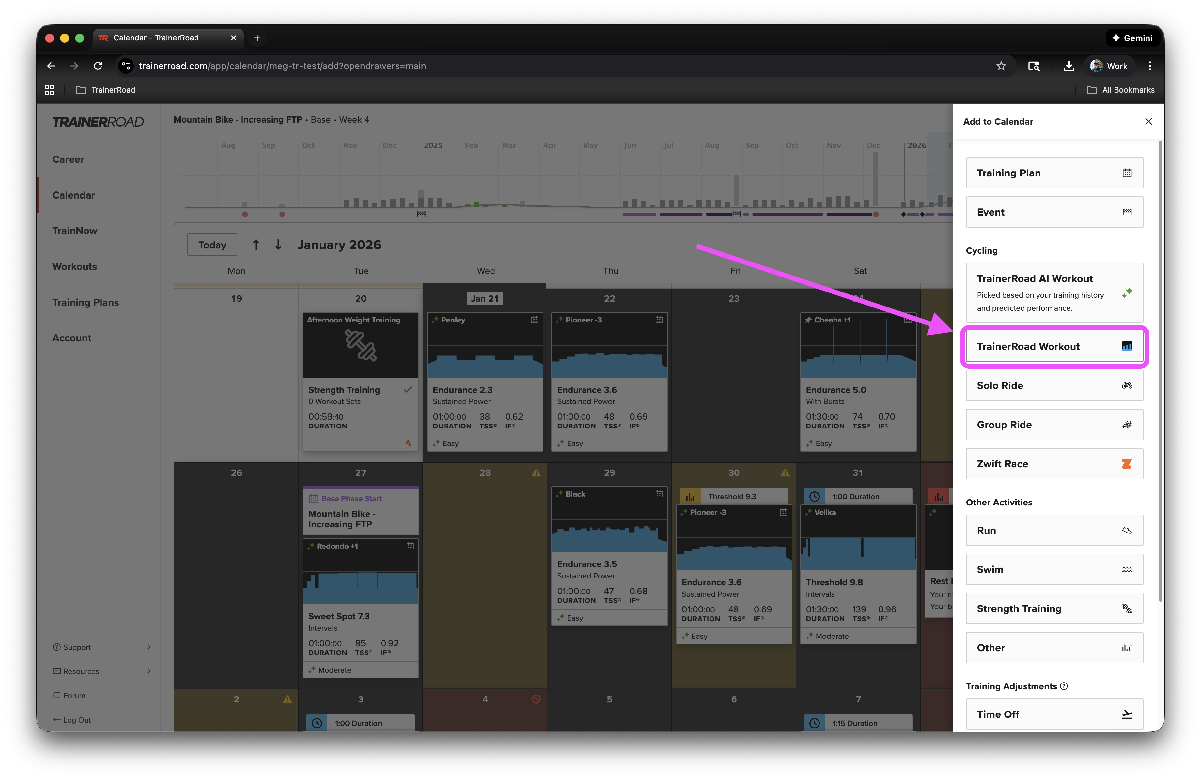The height and width of the screenshot is (780, 1201).
Task: Open the Forum link
Action: point(69,696)
